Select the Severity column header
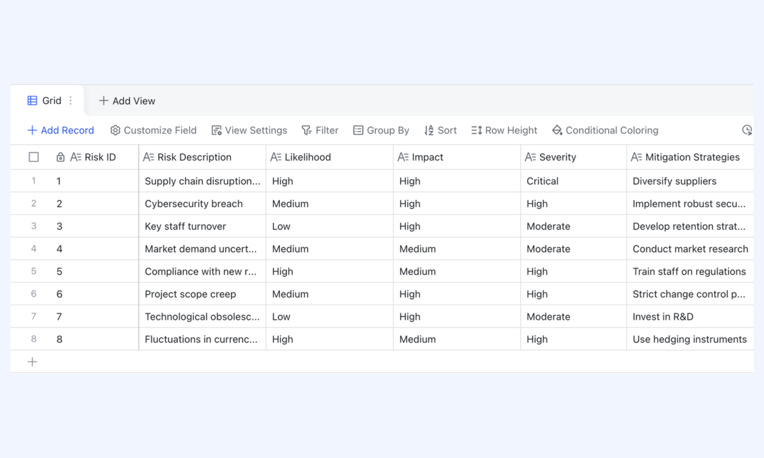Viewport: 764px width, 458px height. click(573, 157)
